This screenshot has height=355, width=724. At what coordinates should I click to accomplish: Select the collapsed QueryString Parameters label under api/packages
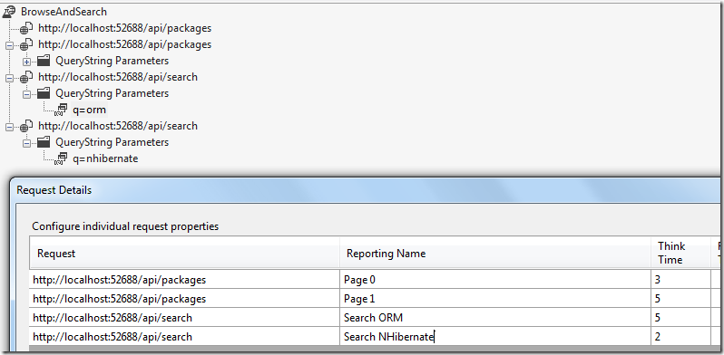click(113, 61)
